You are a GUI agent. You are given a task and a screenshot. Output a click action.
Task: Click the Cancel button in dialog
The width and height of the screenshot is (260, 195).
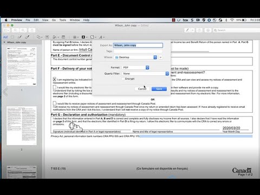(x=142, y=89)
